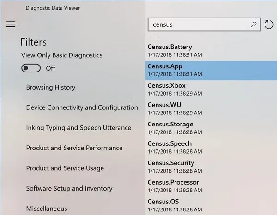The image size is (277, 215).
Task: Filter by Device Connectivity and Configuration
Action: [82, 107]
